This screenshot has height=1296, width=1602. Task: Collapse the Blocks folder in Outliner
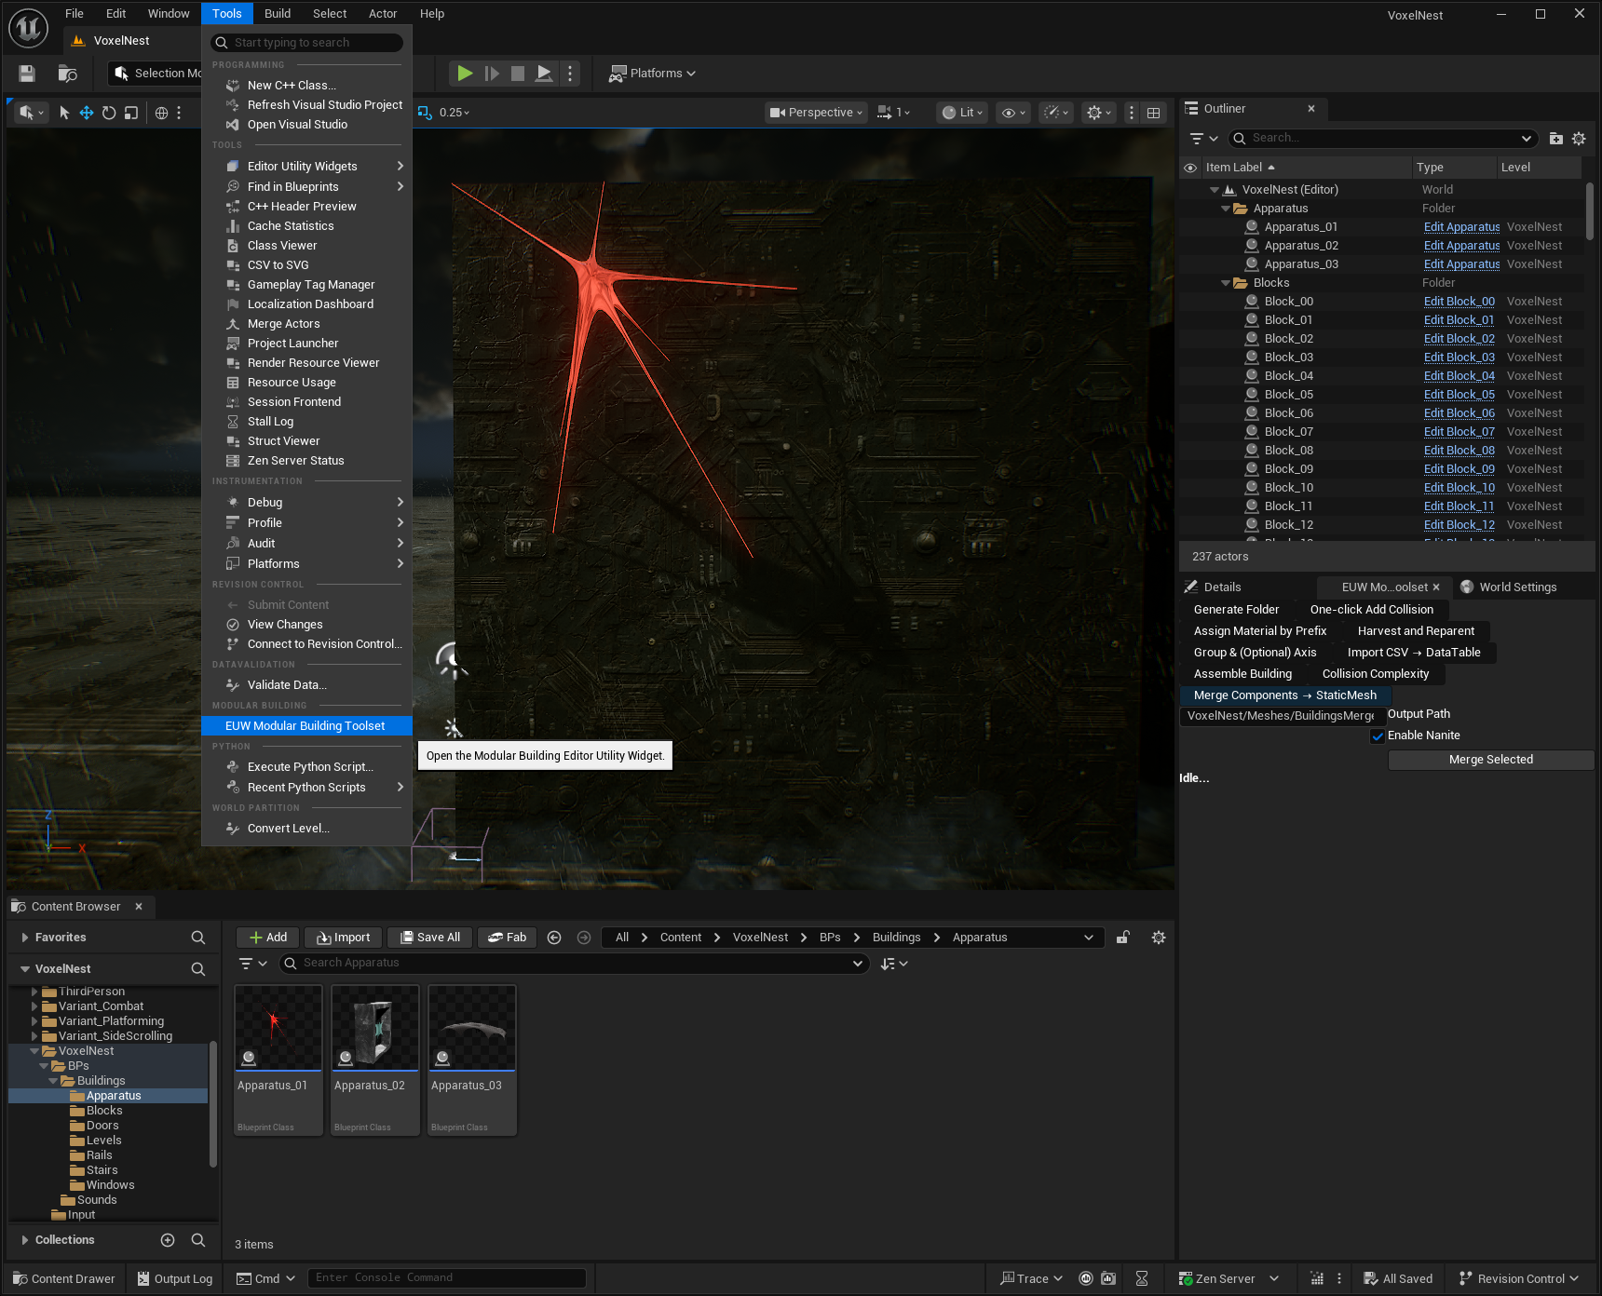(x=1226, y=283)
